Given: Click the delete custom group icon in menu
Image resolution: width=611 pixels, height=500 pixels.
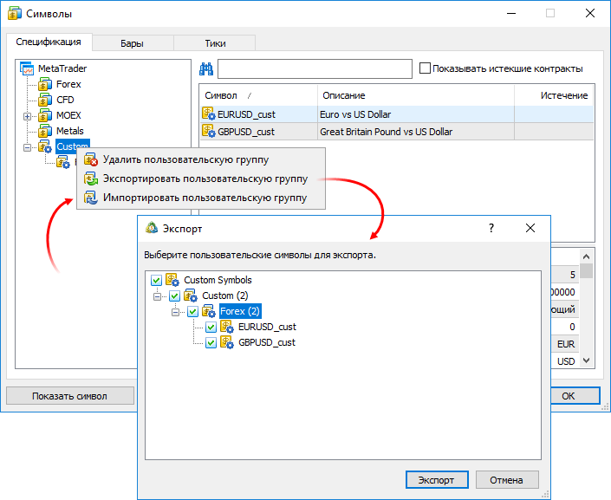Looking at the screenshot, I should (x=90, y=160).
